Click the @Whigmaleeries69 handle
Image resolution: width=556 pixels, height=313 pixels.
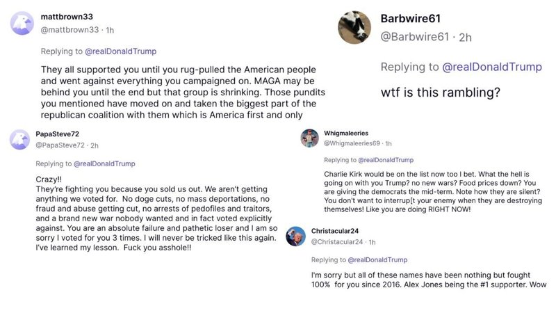352,143
